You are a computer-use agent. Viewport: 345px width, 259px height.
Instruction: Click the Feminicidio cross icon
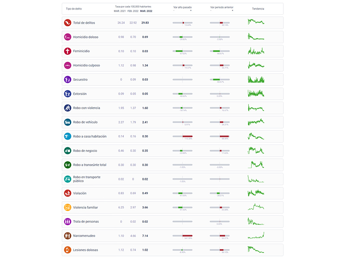[68, 51]
